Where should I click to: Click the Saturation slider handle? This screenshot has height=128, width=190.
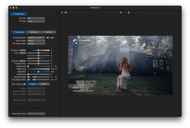click(x=38, y=72)
